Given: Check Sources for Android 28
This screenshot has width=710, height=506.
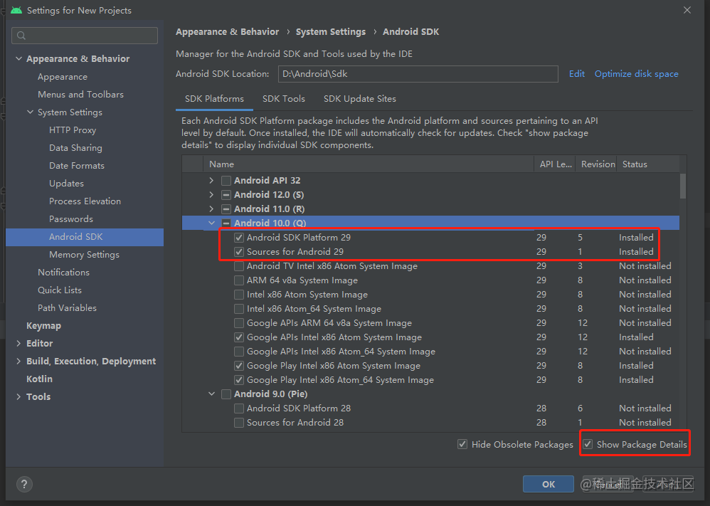Looking at the screenshot, I should pyautogui.click(x=238, y=423).
